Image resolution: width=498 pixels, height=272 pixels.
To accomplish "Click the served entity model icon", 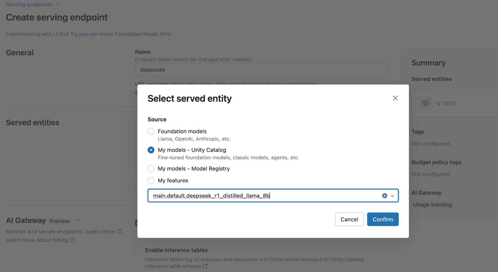I will pos(425,103).
